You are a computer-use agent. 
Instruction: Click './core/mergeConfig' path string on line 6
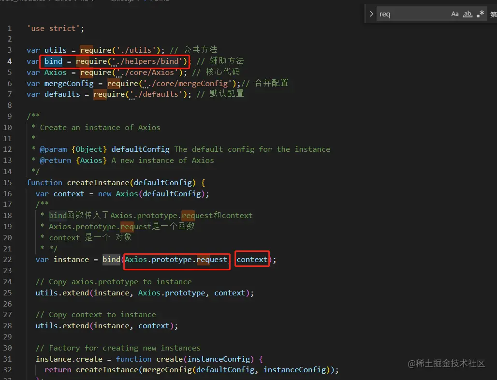tap(188, 83)
